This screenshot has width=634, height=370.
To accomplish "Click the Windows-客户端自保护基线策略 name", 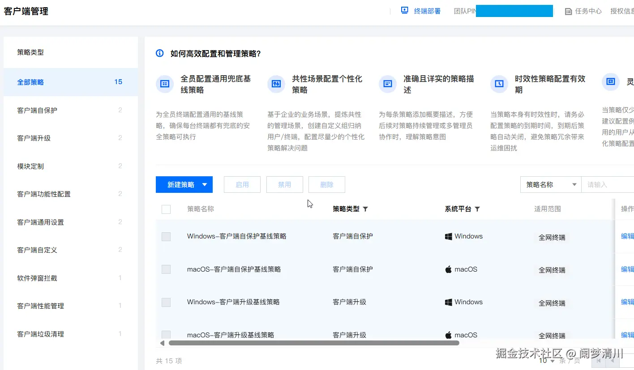I will pos(236,236).
